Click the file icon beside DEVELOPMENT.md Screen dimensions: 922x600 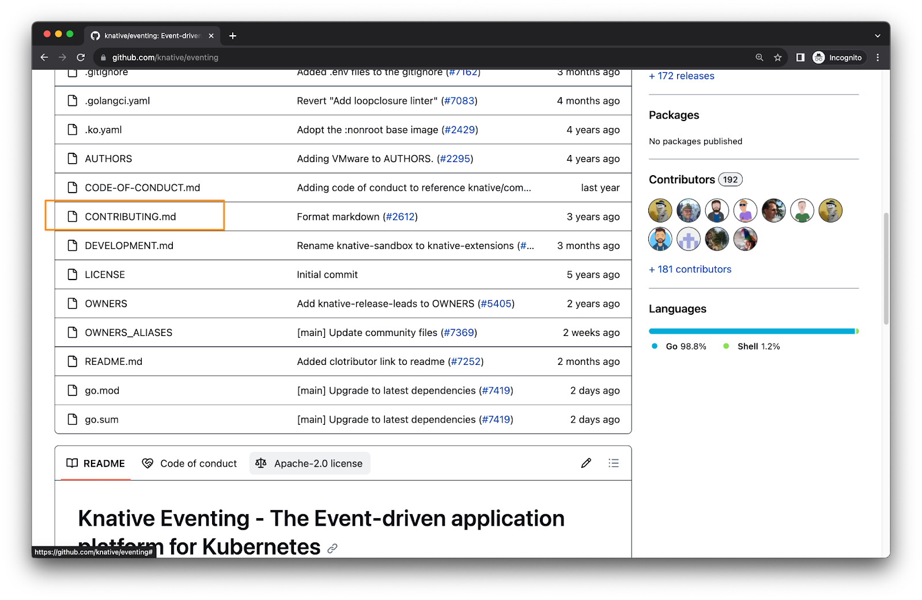[x=72, y=246]
